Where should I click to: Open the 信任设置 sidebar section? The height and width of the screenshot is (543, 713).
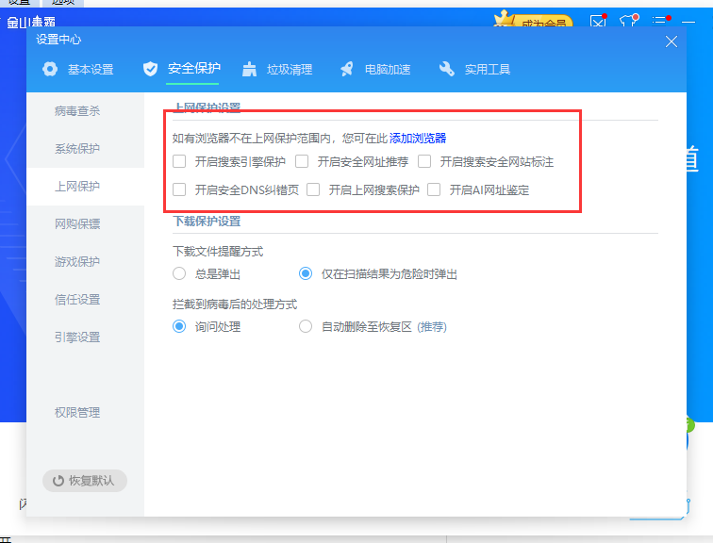point(86,300)
